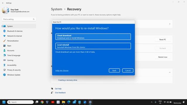Click the Network wifi icon in sidebar
This screenshot has height=105, width=187.
4,36
